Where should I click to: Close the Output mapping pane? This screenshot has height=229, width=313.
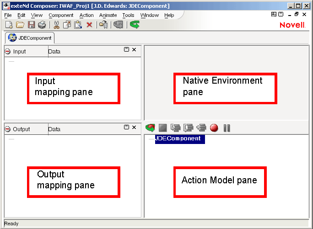[134, 127]
